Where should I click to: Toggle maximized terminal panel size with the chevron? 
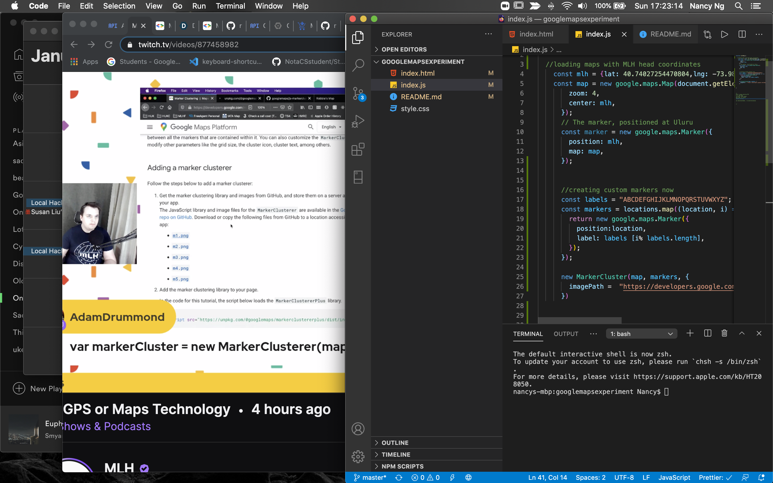pos(742,334)
